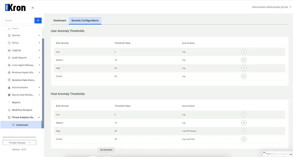Image resolution: width=293 pixels, height=157 pixels.
Task: Click the Reports document icon
Action: (9, 102)
